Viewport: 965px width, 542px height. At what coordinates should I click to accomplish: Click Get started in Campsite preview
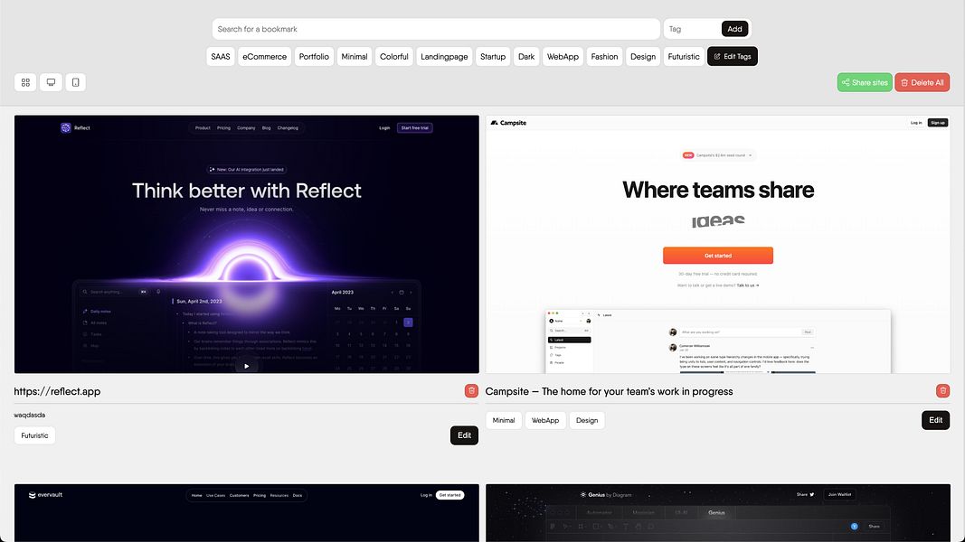click(x=717, y=255)
